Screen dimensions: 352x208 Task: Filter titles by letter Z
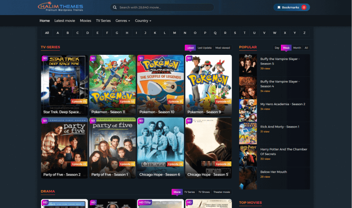coord(304,33)
